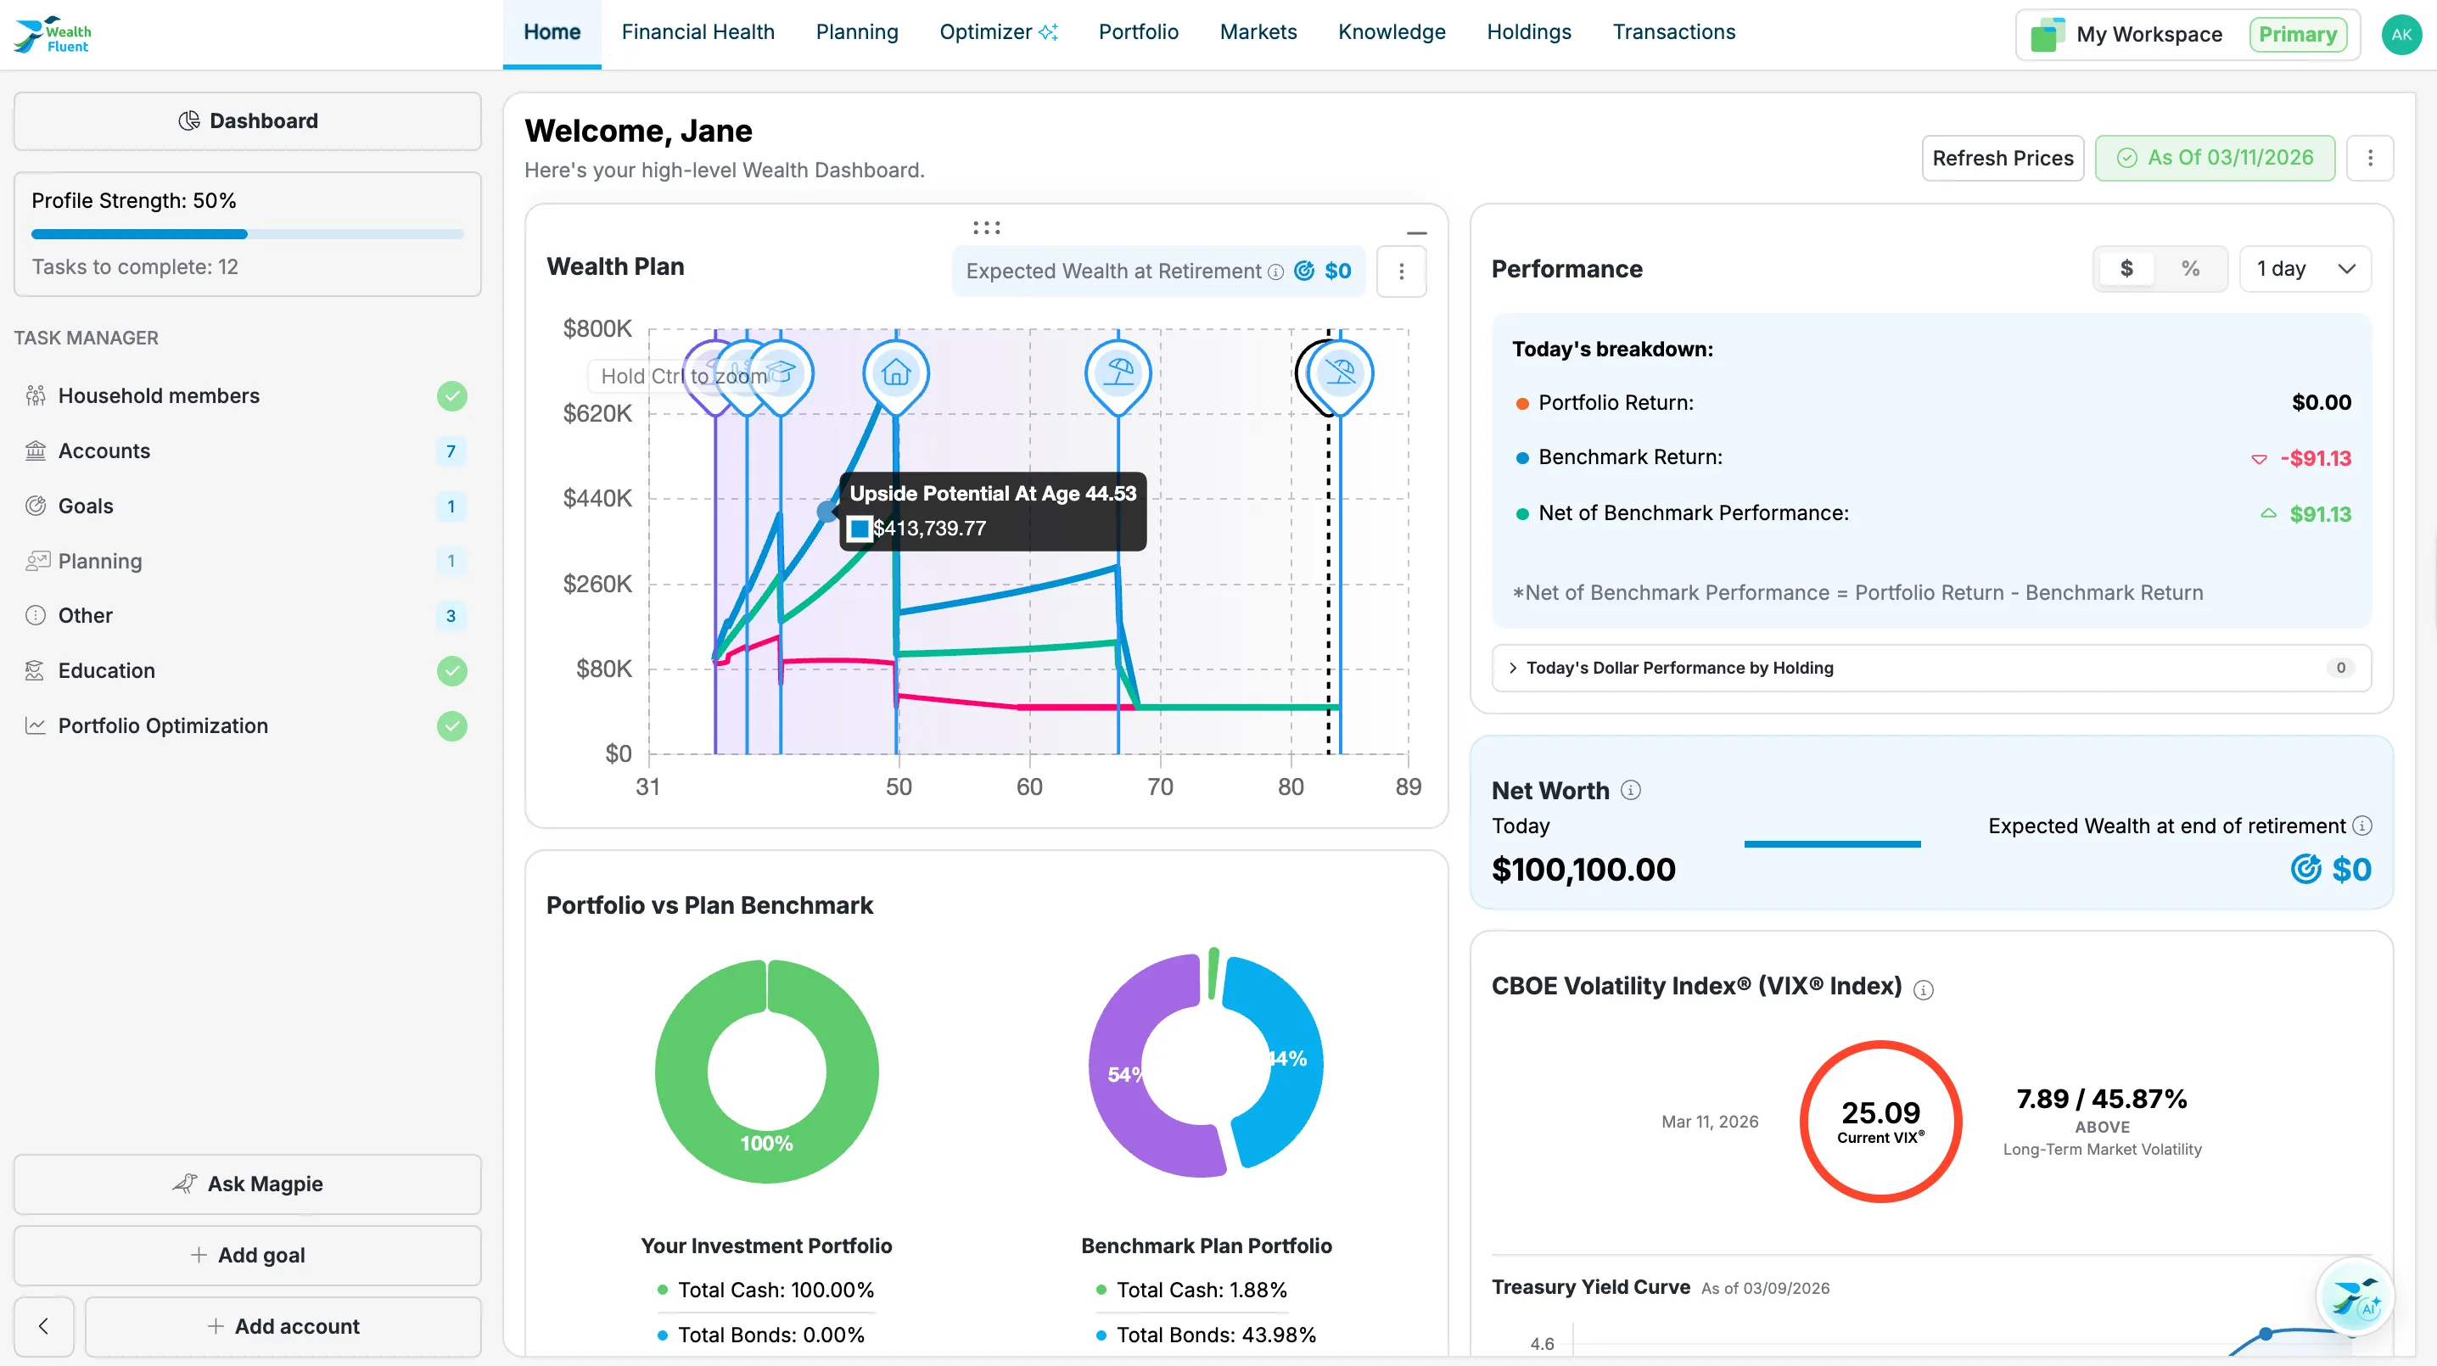2437x1366 pixels.
Task: Switch performance view to dollar
Action: (x=2126, y=269)
